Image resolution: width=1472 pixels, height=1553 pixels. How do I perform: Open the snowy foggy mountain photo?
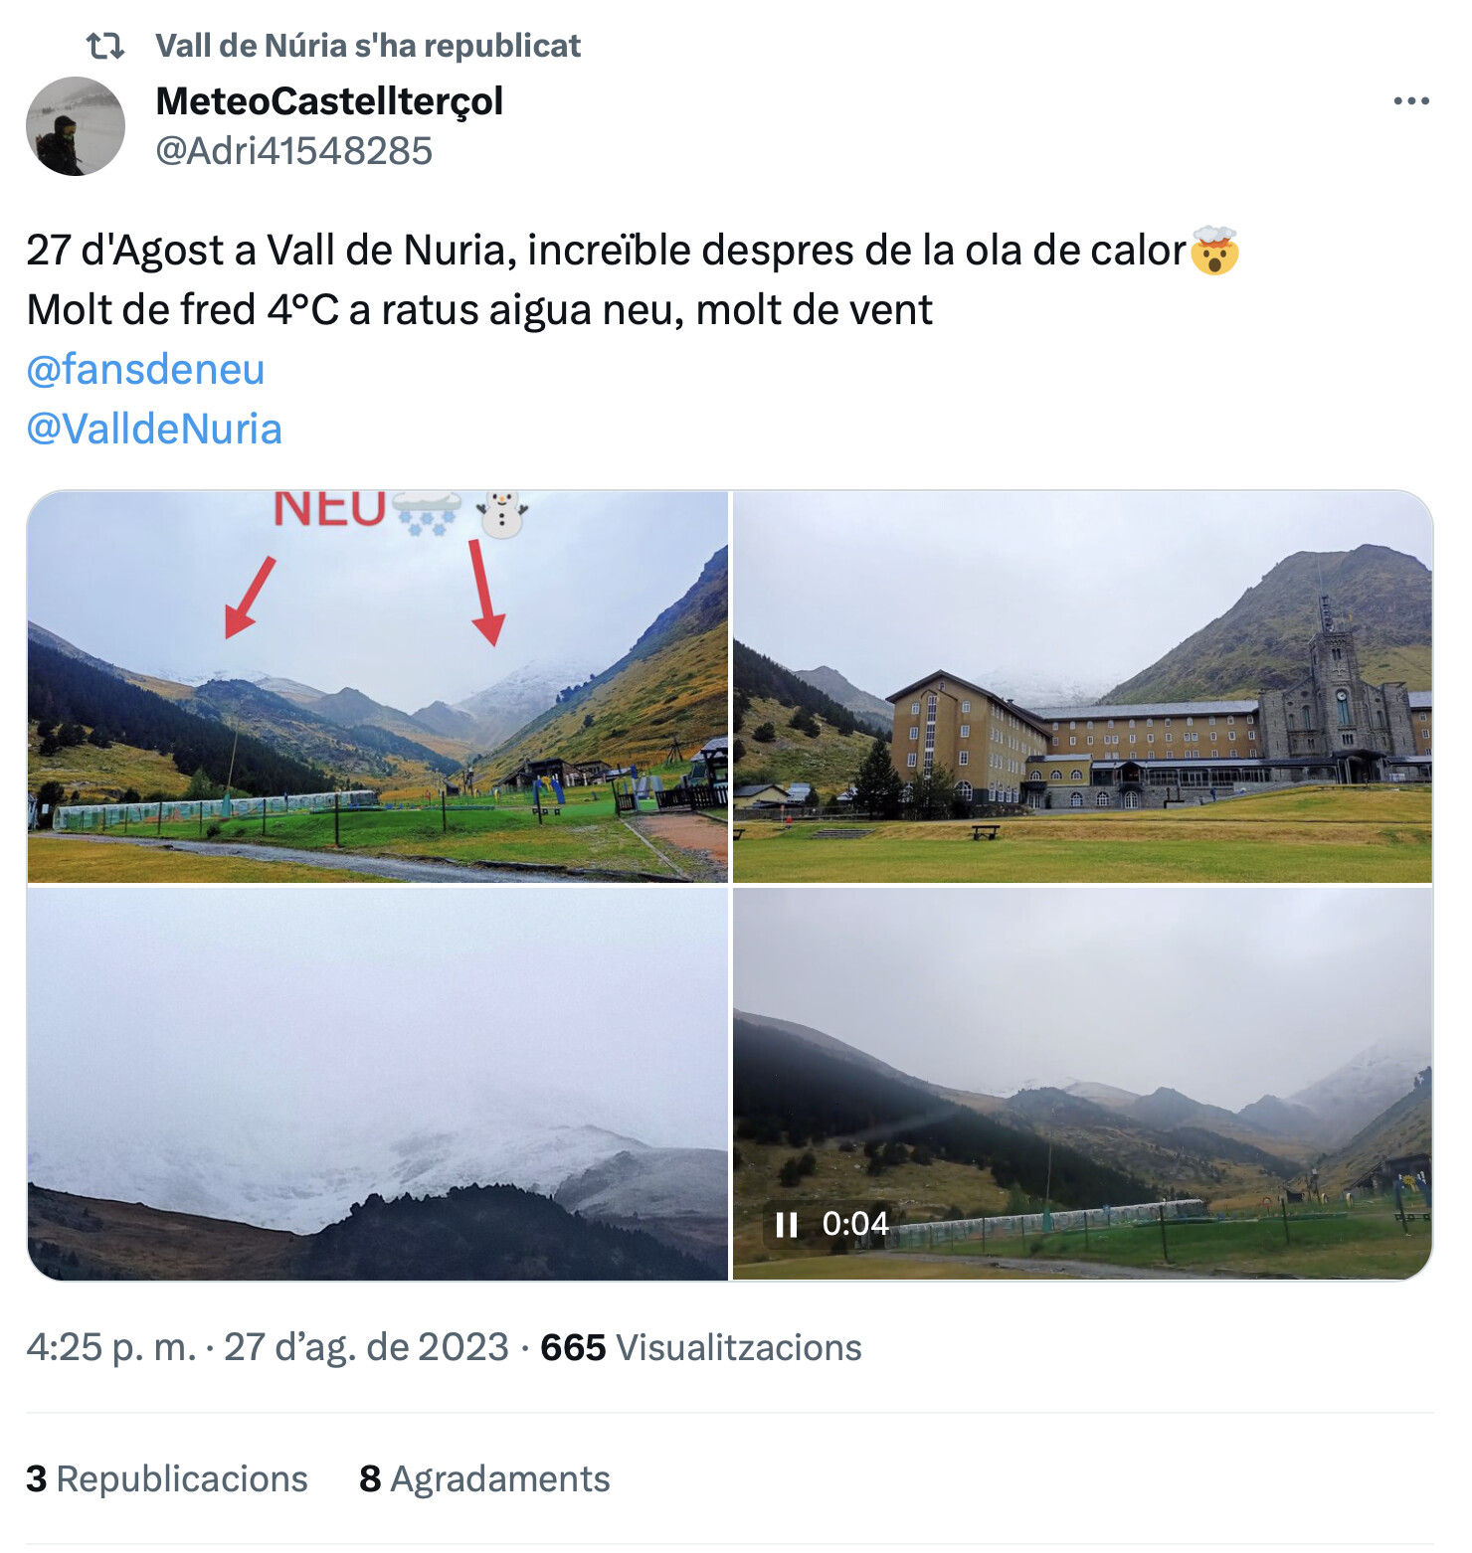[378, 1085]
